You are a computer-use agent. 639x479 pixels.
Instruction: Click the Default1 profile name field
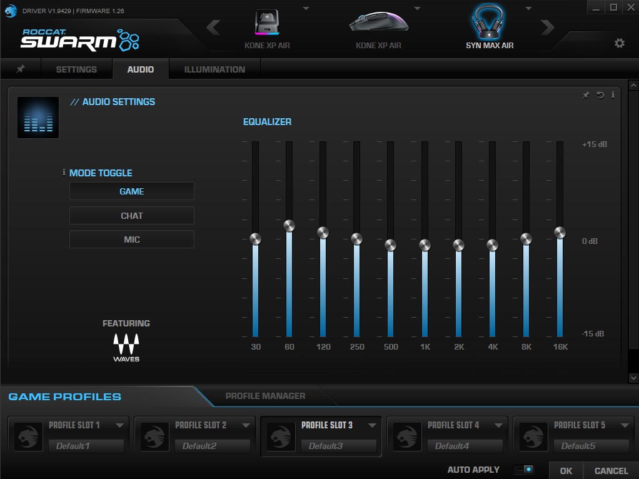click(x=86, y=446)
